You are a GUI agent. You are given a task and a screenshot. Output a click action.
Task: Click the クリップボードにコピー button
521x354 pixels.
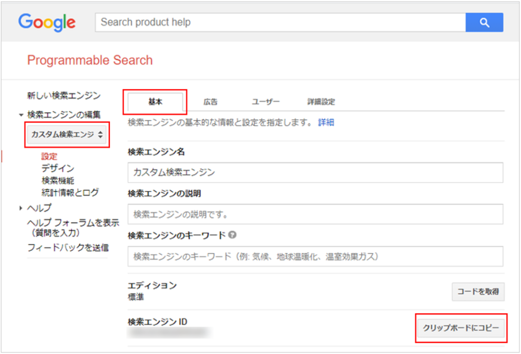[461, 329]
